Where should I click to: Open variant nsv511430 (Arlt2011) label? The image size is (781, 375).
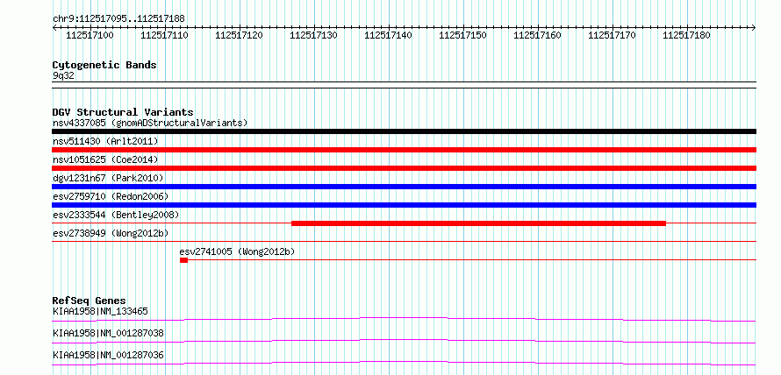coord(105,141)
